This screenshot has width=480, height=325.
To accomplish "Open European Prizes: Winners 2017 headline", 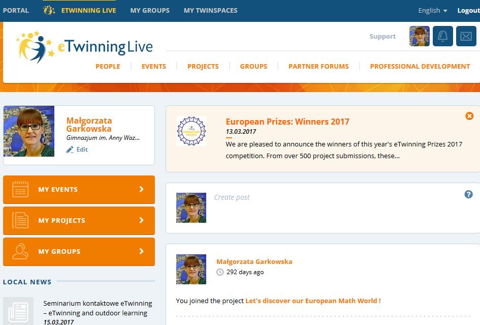I will (x=287, y=122).
